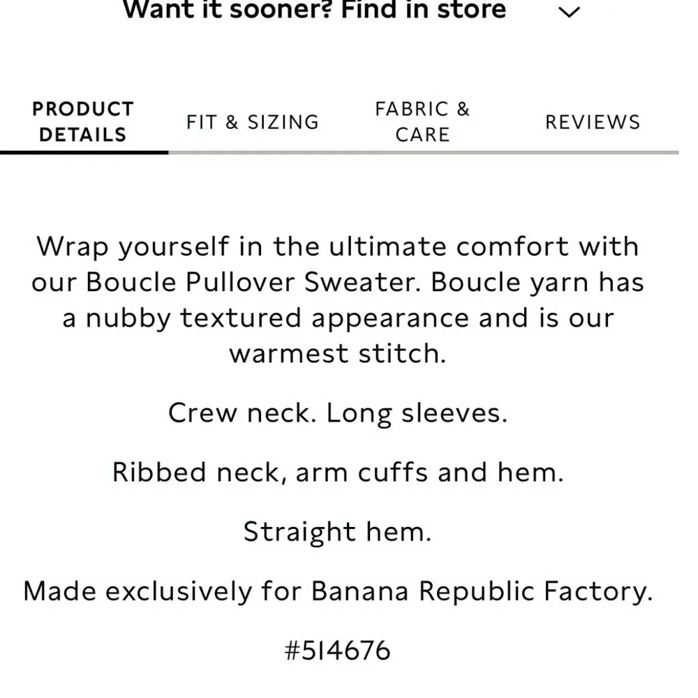The image size is (698, 698).
Task: Click the "Want it sooner?" text
Action: (228, 10)
